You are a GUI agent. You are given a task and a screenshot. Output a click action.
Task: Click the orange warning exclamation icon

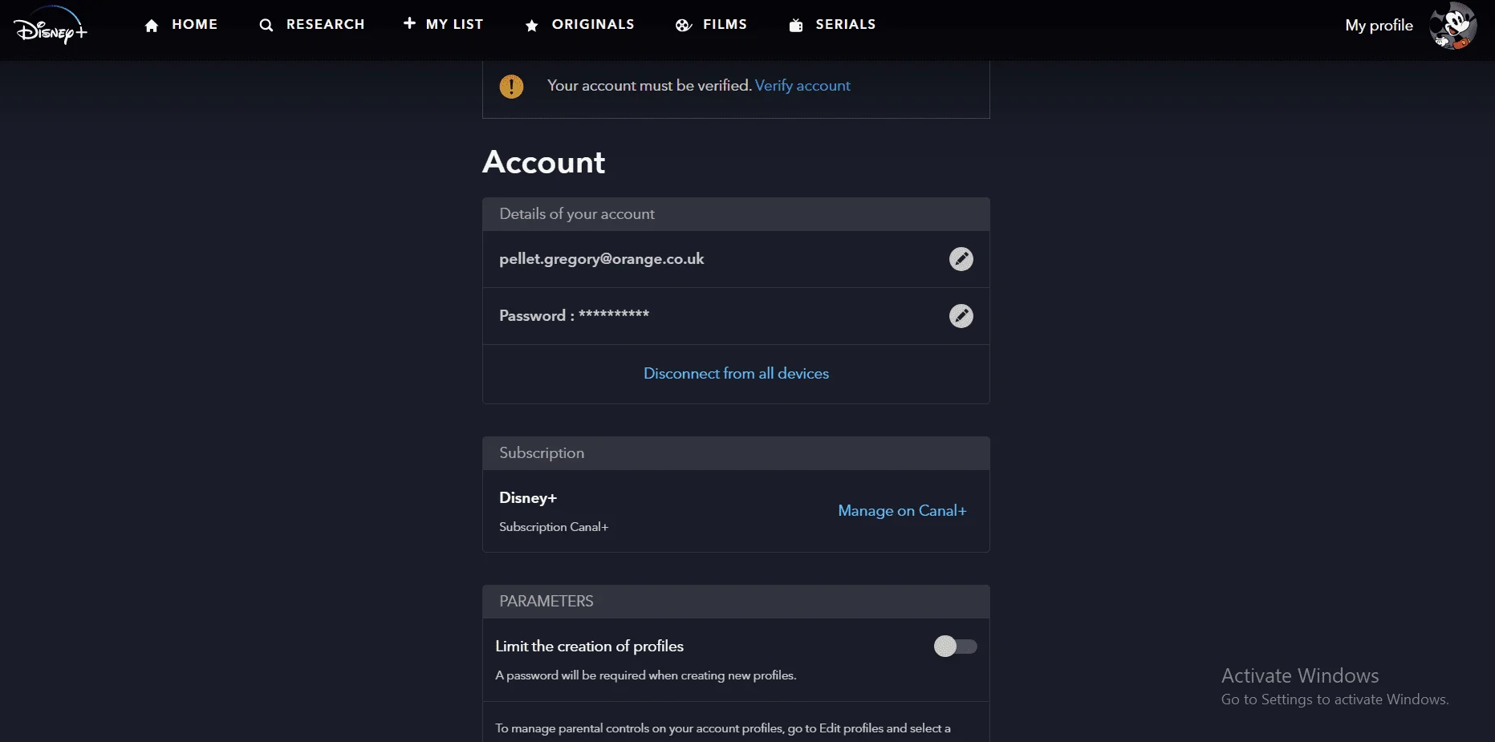click(511, 87)
